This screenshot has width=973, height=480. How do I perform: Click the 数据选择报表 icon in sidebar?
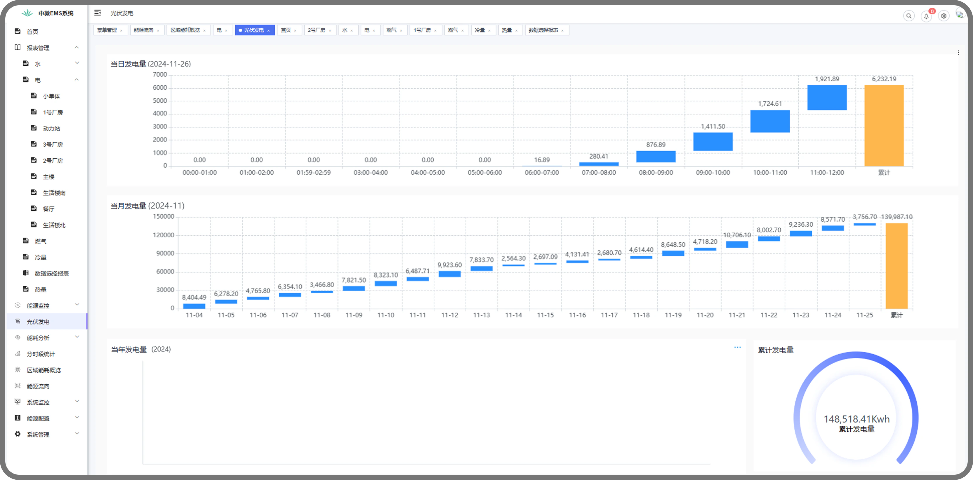click(x=26, y=273)
